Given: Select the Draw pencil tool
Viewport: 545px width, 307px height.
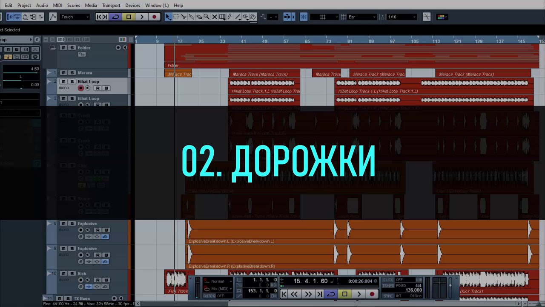Looking at the screenshot, I should [x=229, y=17].
